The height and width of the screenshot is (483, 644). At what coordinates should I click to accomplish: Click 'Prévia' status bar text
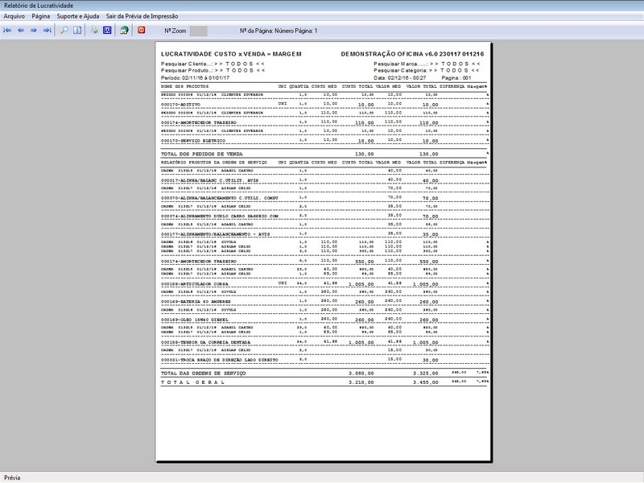click(12, 477)
